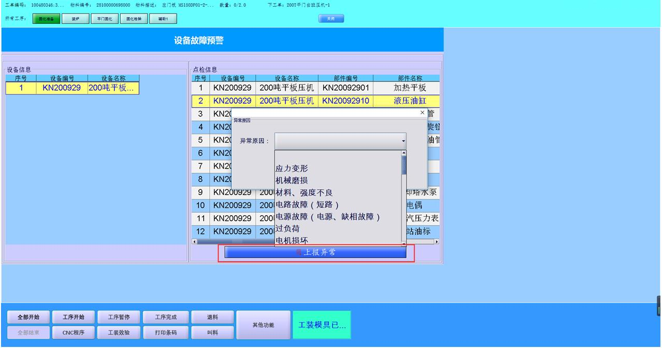Viewport: 662px width, 348px height.
Task: Select 电路故障（短路） option
Action: (x=307, y=205)
